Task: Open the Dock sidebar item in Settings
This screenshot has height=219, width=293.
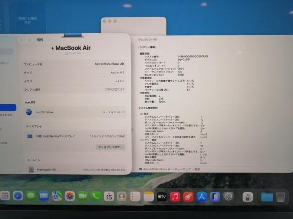Action: tap(4, 143)
